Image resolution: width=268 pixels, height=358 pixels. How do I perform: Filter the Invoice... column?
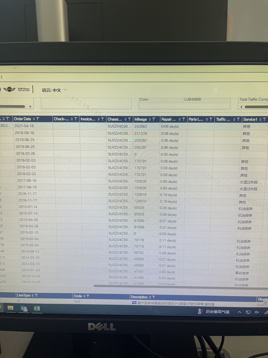pyautogui.click(x=103, y=119)
